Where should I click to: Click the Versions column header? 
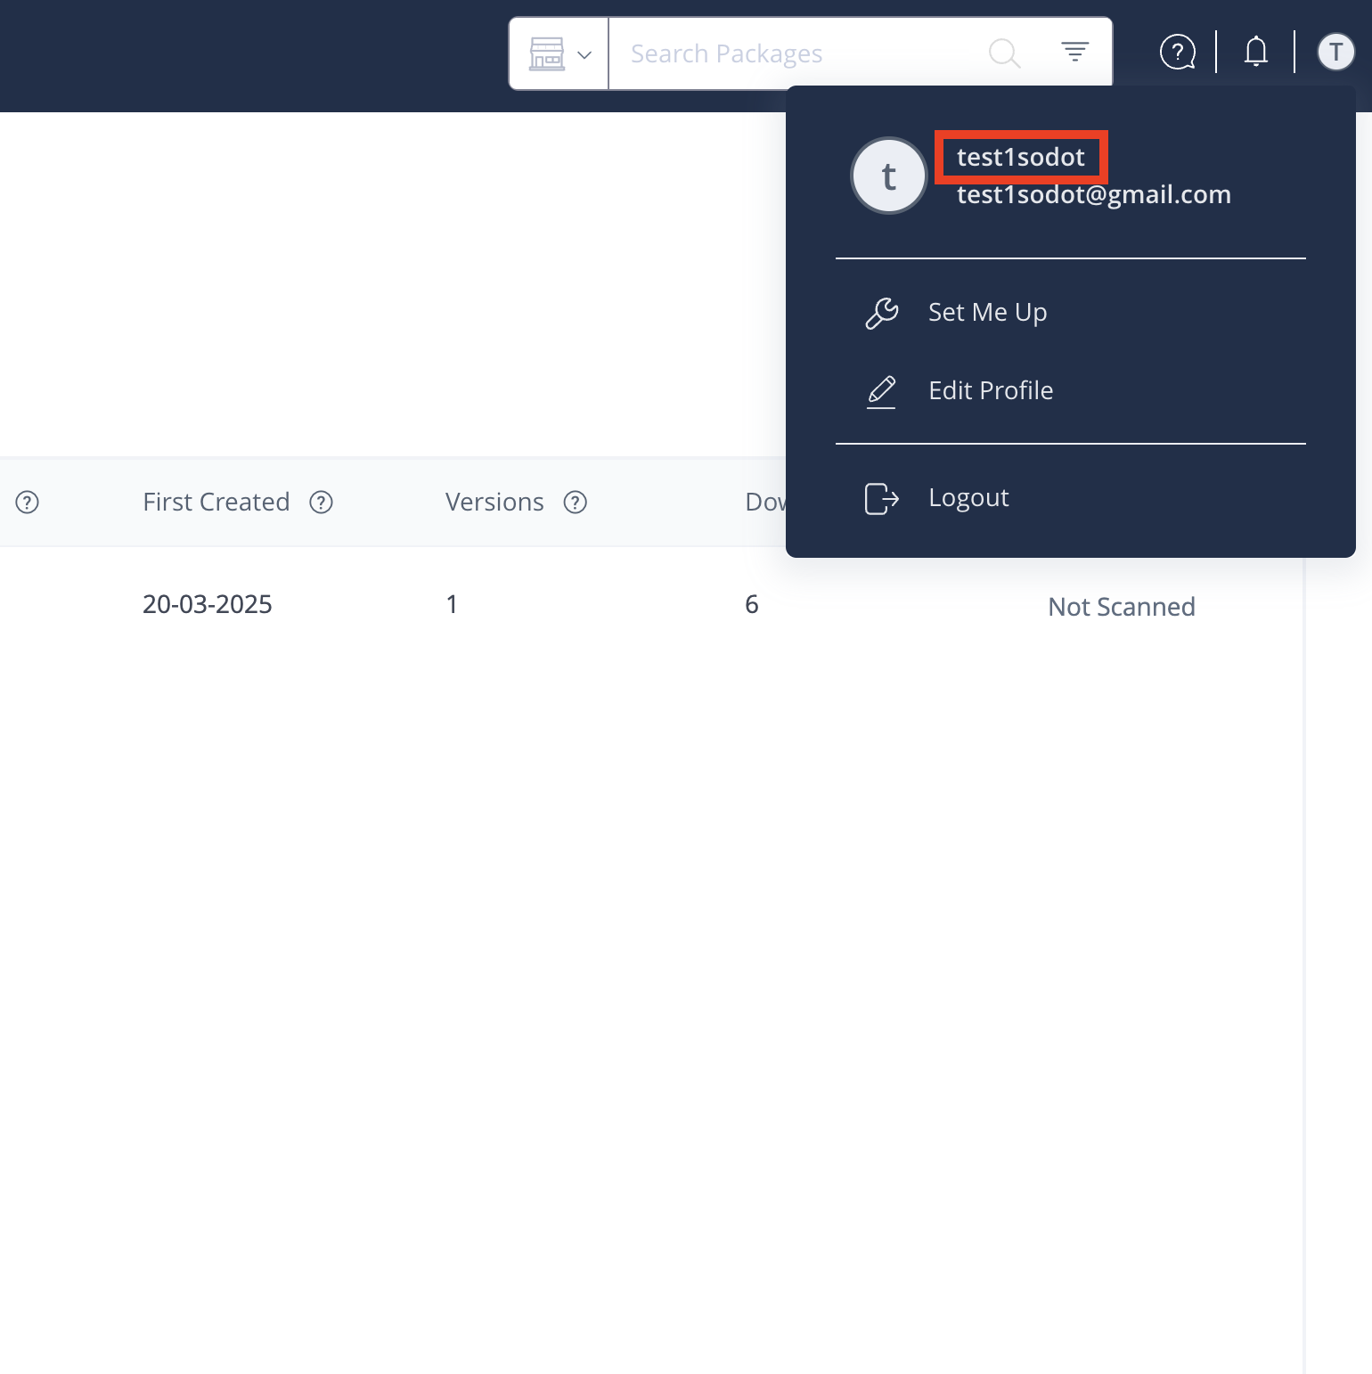(x=494, y=502)
